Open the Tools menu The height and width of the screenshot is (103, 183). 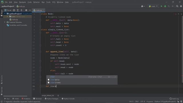coord(48,2)
